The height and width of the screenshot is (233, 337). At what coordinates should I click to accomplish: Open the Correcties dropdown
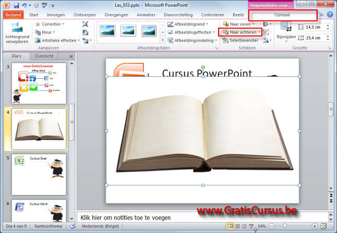click(50, 24)
